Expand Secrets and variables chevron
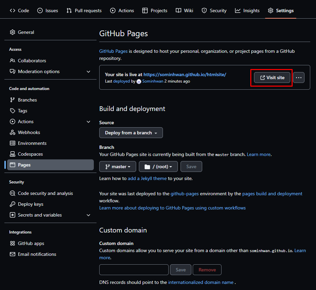This screenshot has height=290, width=316. [x=88, y=215]
